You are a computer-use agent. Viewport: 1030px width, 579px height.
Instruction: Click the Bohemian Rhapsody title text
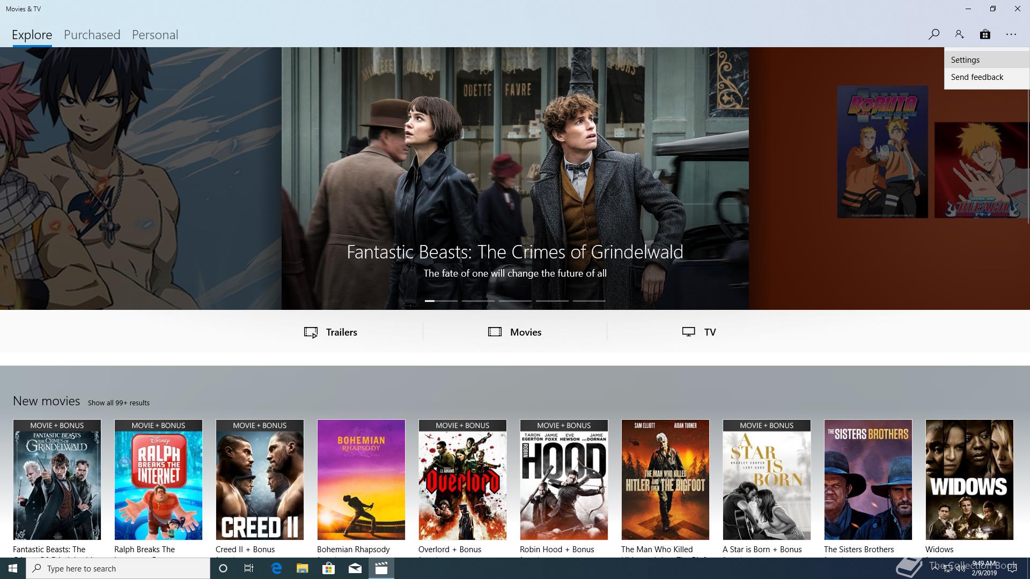tap(354, 550)
